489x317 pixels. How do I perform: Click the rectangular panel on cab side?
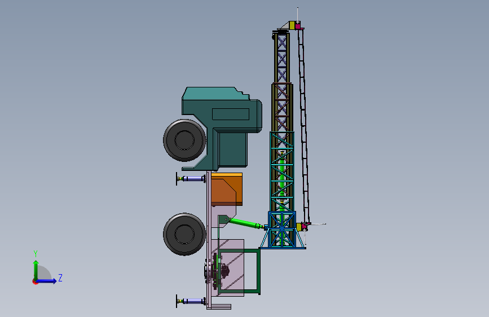click(x=231, y=114)
